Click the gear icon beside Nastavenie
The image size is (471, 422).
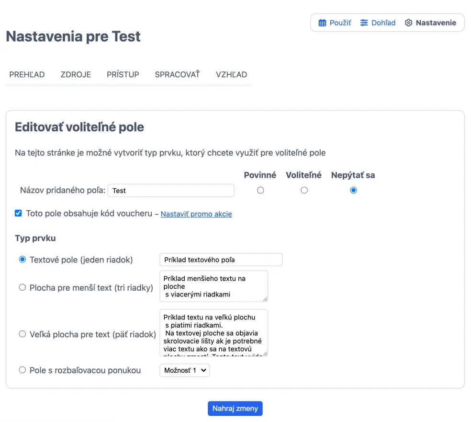pos(408,23)
